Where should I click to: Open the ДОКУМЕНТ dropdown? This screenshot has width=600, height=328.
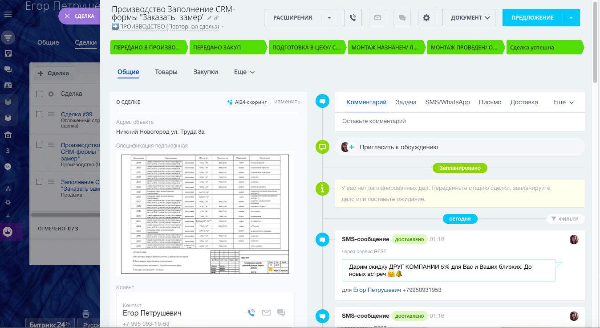pos(469,18)
